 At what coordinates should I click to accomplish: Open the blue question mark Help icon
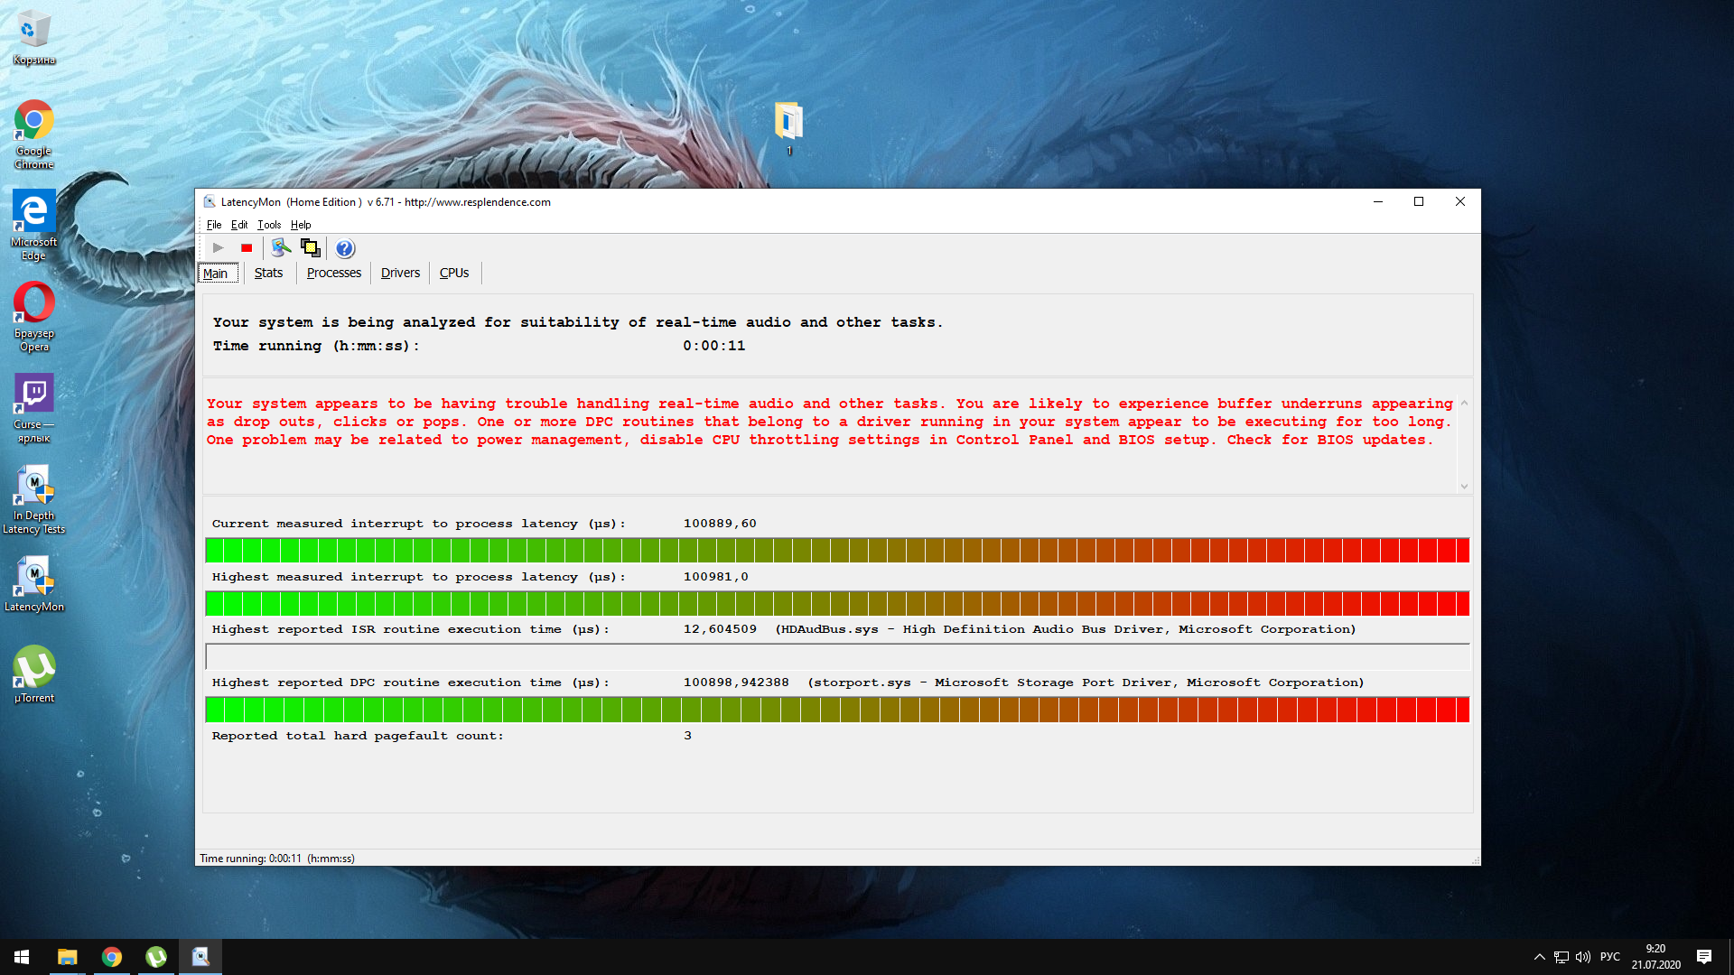pos(345,248)
